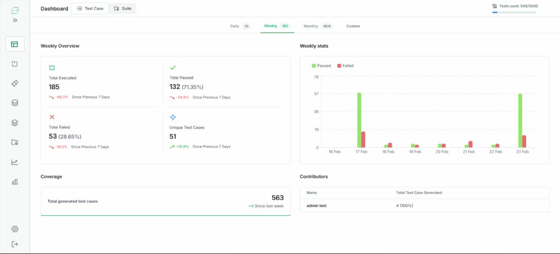
Task: Click the Coverage section heading
Action: [x=51, y=176]
